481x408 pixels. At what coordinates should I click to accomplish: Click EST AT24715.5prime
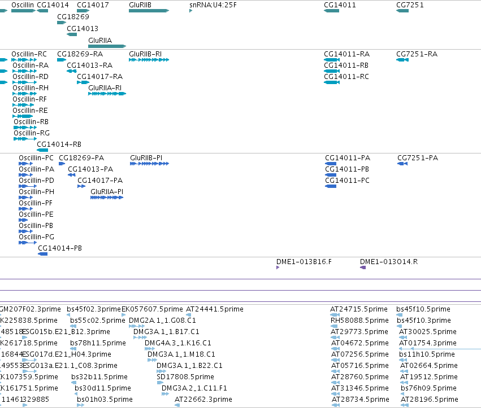pyautogui.click(x=358, y=309)
